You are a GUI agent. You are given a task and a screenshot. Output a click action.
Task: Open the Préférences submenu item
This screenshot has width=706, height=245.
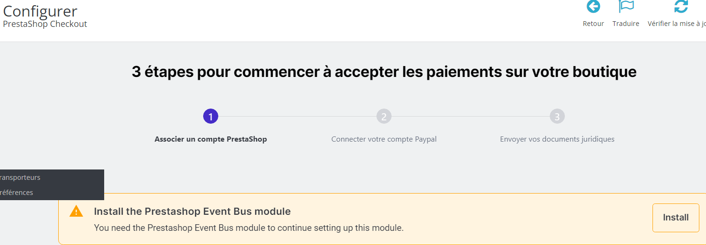pos(17,192)
